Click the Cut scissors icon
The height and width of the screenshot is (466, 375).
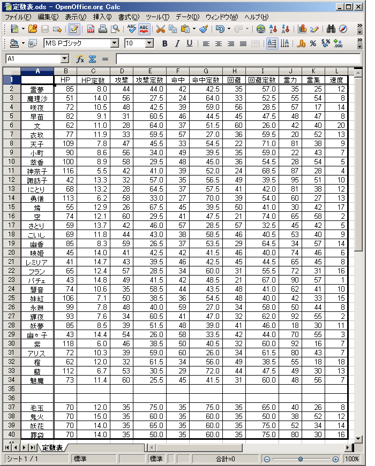click(x=160, y=29)
